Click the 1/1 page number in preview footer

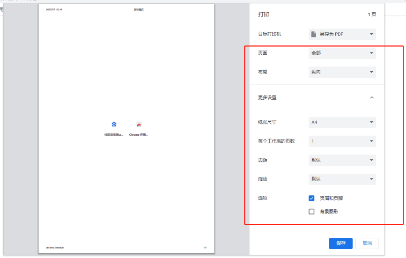[x=205, y=248]
